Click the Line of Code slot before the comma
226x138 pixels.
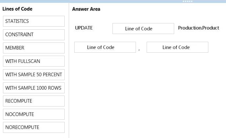tap(105, 47)
